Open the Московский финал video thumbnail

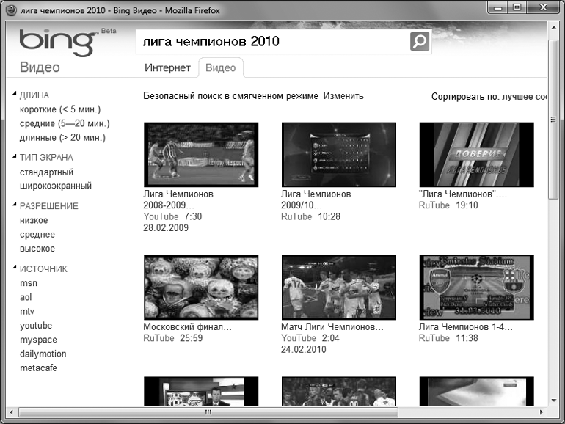(201, 287)
